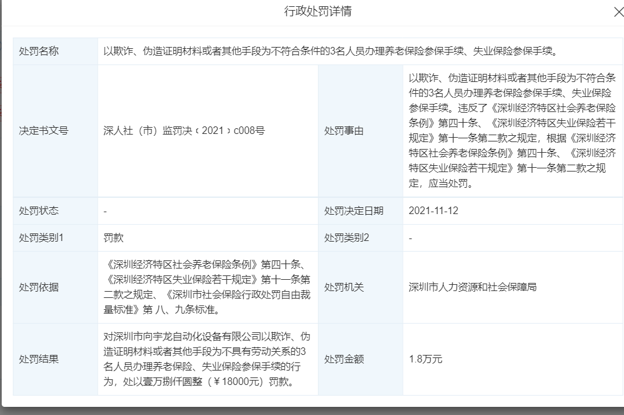This screenshot has height=415, width=624.
Task: Click the page area left of the dialog
Action: click(4, 207)
